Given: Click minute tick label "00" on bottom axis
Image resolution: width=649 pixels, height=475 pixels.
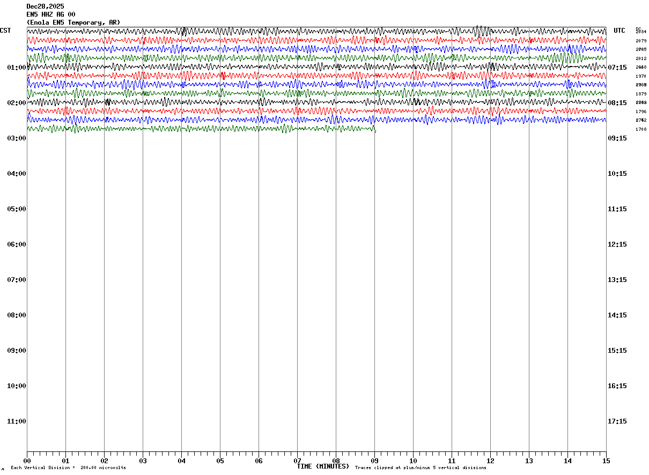Looking at the screenshot, I should [27, 461].
